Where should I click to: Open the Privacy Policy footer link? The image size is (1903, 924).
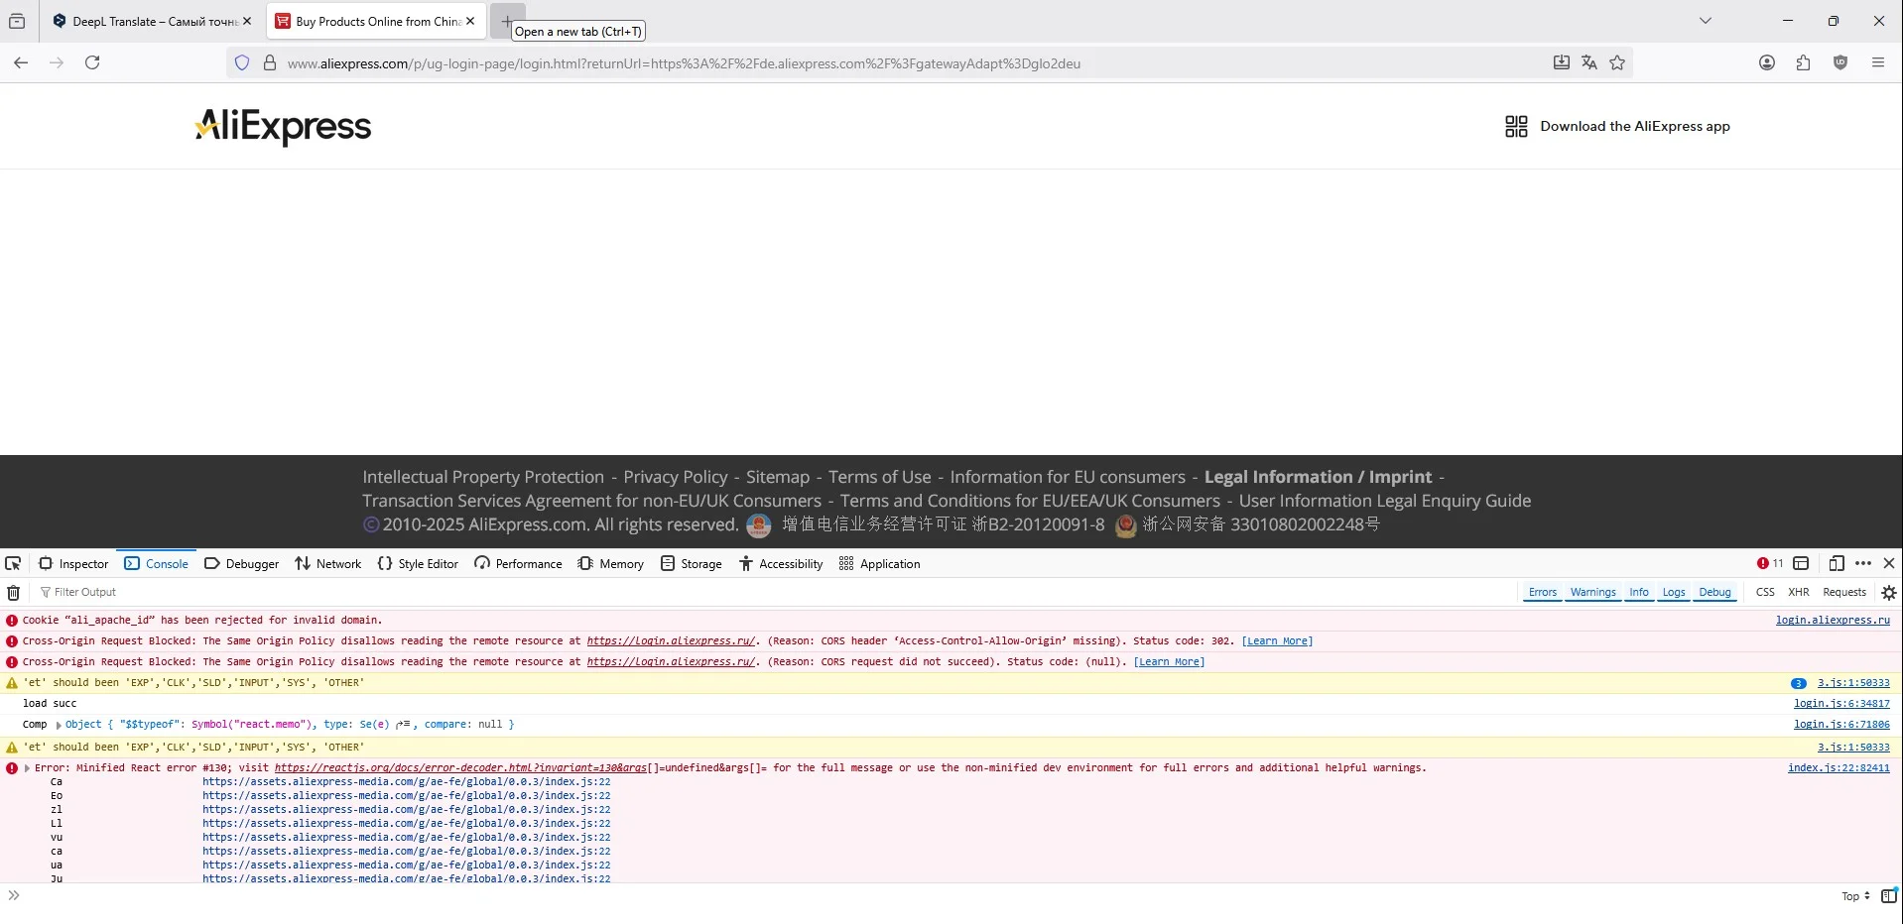tap(676, 477)
